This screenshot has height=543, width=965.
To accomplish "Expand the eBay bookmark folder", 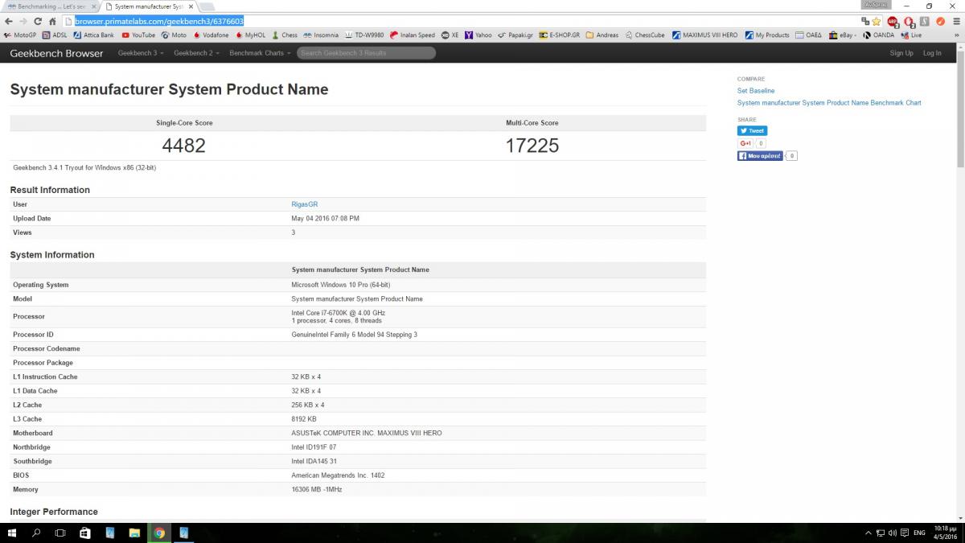I will click(843, 35).
